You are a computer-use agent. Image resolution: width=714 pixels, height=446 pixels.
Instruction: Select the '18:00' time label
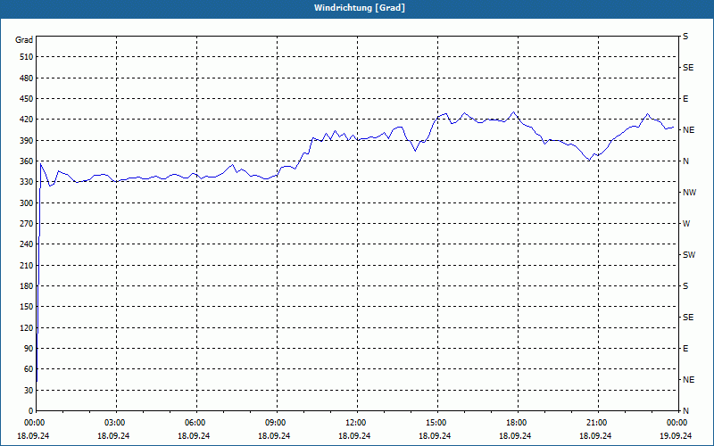(518, 423)
